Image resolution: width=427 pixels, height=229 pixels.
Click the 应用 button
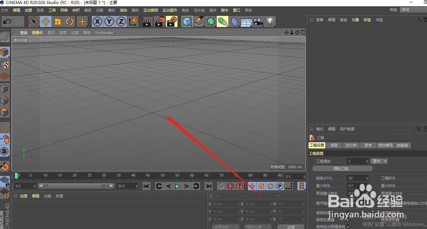point(291,227)
